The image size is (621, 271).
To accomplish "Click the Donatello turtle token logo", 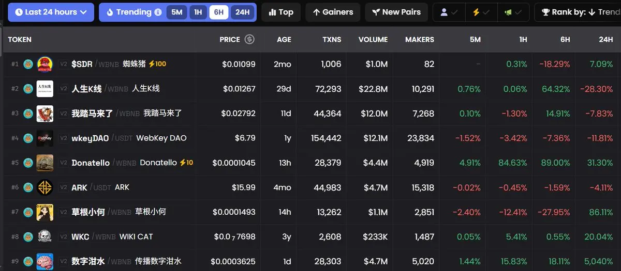I will [45, 163].
